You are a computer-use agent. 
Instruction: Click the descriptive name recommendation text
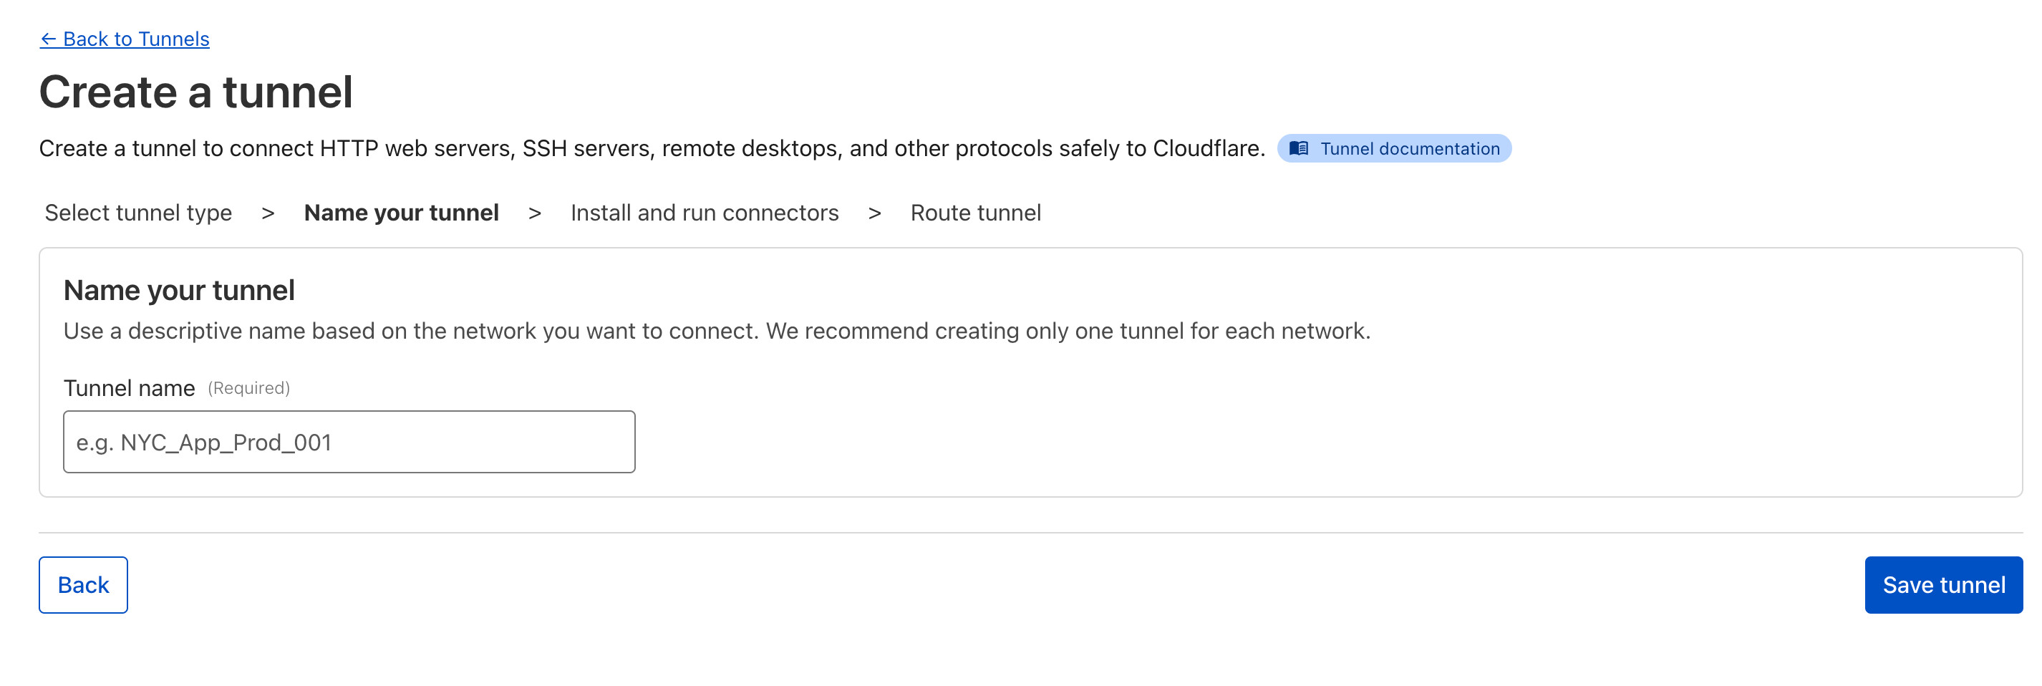click(717, 331)
